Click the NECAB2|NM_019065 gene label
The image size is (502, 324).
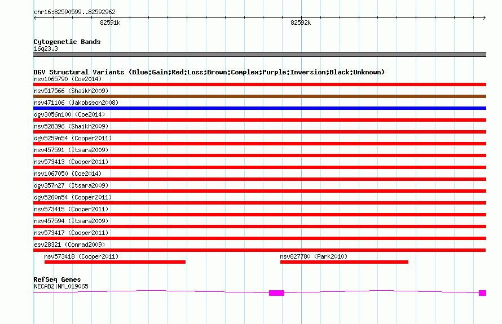(61, 287)
